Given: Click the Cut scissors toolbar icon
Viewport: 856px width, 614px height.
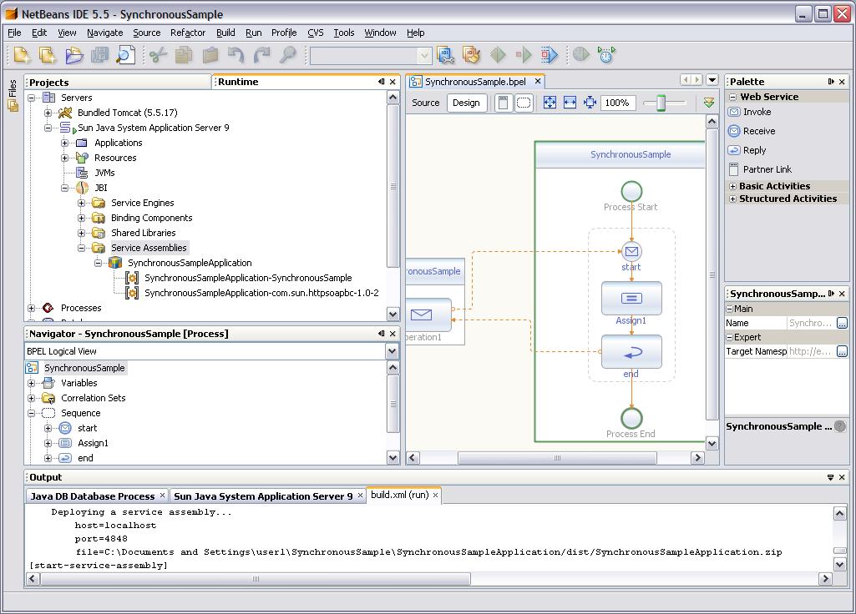Looking at the screenshot, I should 159,55.
